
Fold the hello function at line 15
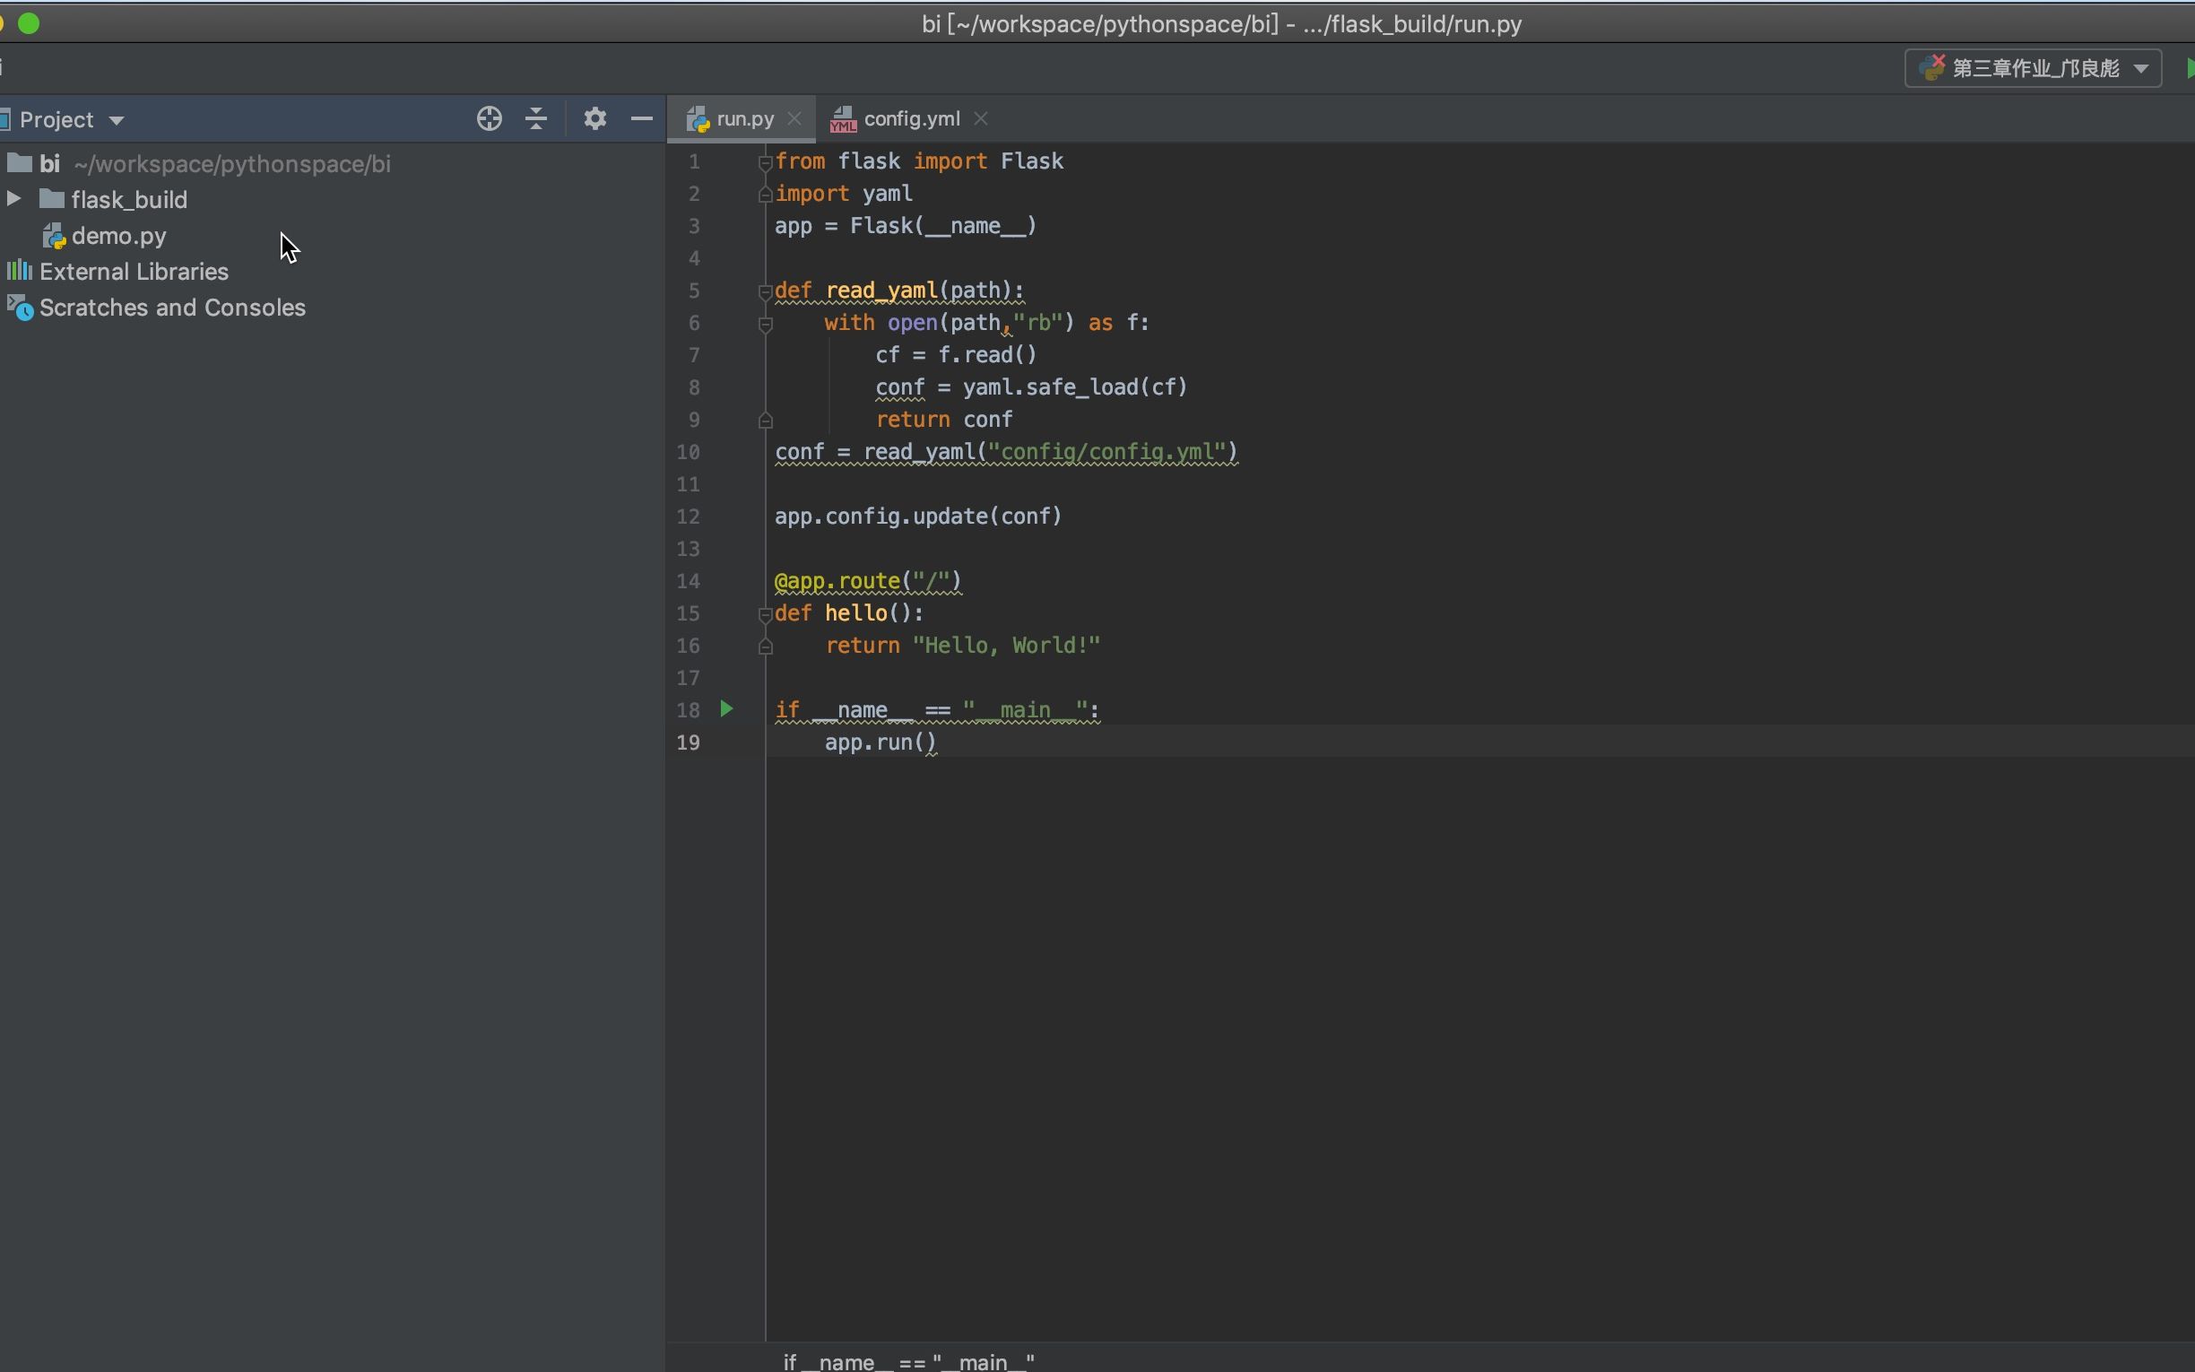(765, 614)
